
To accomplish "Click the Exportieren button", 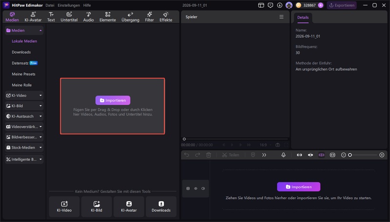I will point(342,5).
